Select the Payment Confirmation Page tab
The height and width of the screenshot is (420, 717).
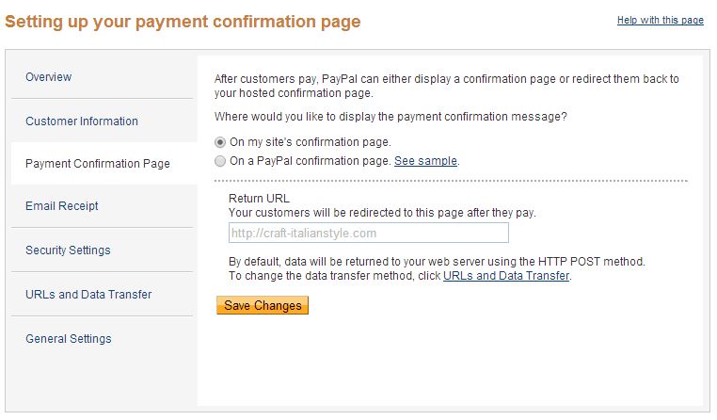point(98,164)
